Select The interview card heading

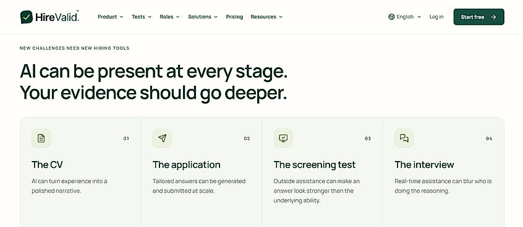(x=424, y=165)
